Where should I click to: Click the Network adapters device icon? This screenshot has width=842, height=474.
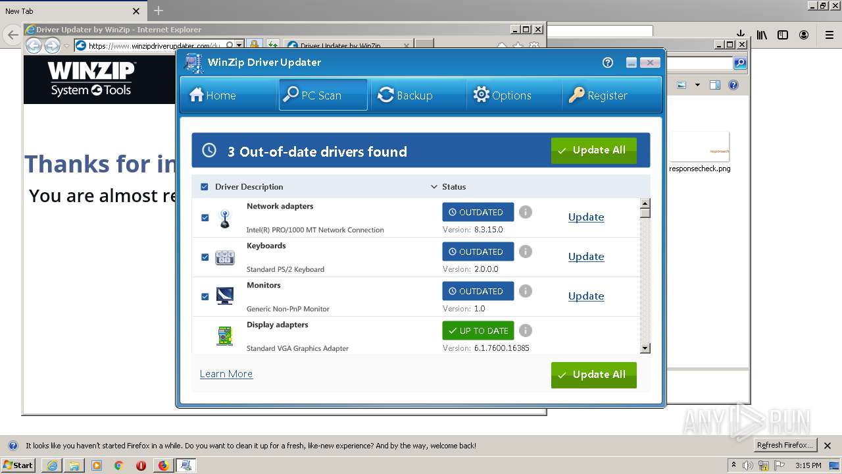coord(225,219)
